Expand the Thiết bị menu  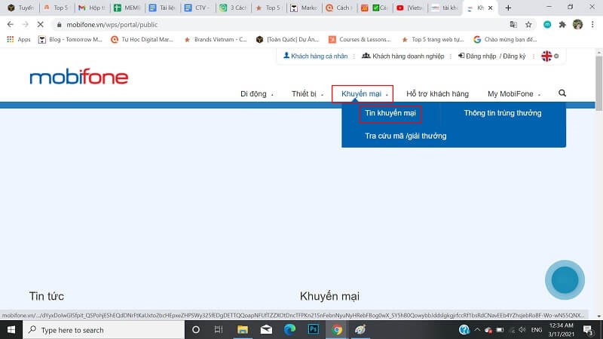(308, 93)
